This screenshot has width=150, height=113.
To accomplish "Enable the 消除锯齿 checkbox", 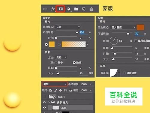I will [124, 73].
